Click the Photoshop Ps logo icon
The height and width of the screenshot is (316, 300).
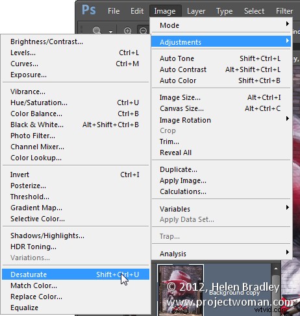tap(89, 10)
